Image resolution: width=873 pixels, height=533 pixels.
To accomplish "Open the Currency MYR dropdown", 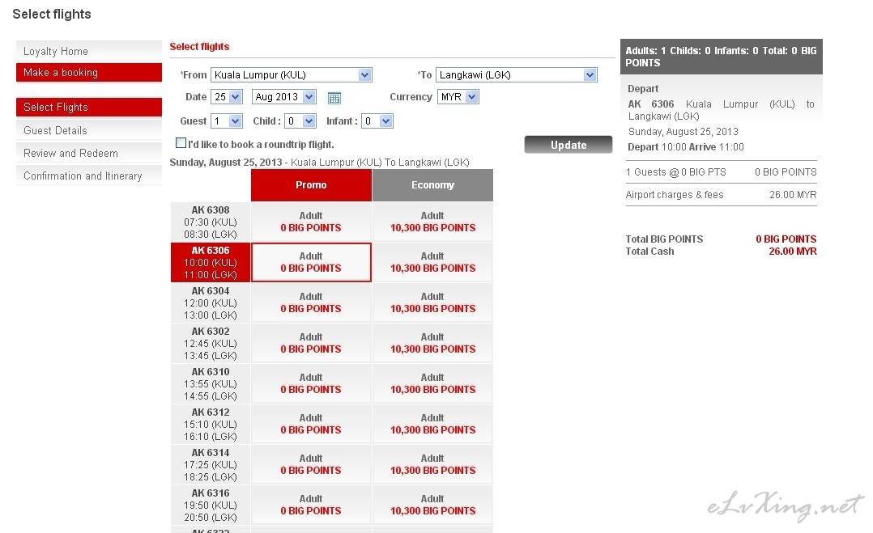I will coord(458,97).
